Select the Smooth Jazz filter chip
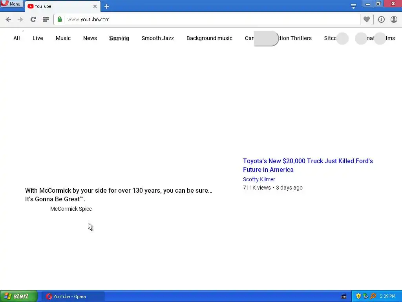The width and height of the screenshot is (402, 302). click(158, 38)
